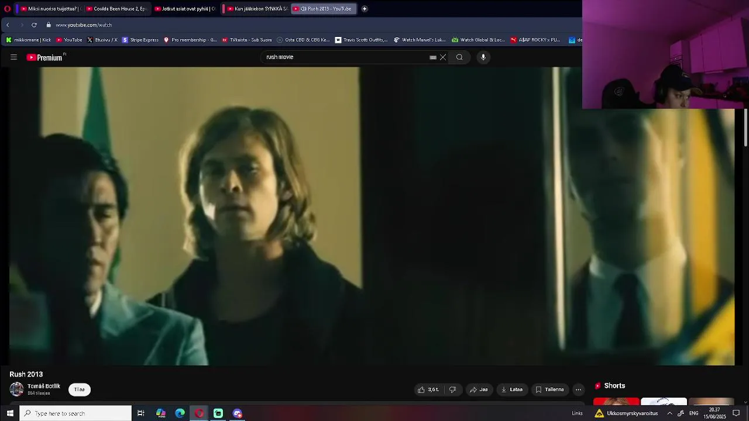
Task: Open 'TVkaista - Sub Suora' bookmark
Action: [247, 40]
